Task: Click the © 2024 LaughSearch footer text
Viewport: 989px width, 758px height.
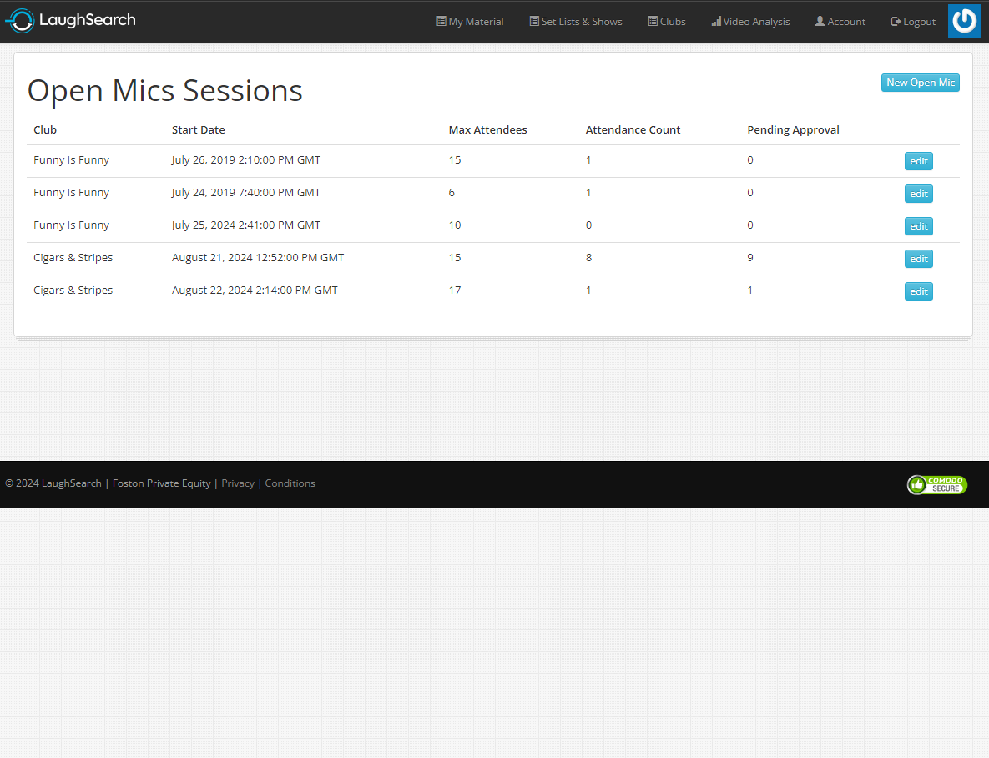Action: 53,483
